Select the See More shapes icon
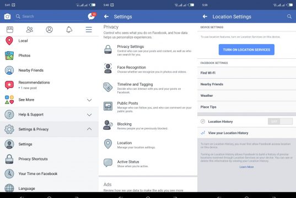Screen dimensions: 296x198 [x=9, y=100]
